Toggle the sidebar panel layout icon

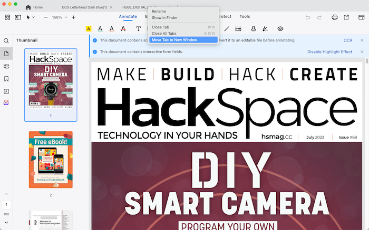pyautogui.click(x=18, y=17)
